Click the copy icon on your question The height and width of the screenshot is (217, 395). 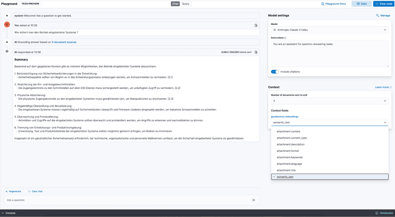(256, 25)
